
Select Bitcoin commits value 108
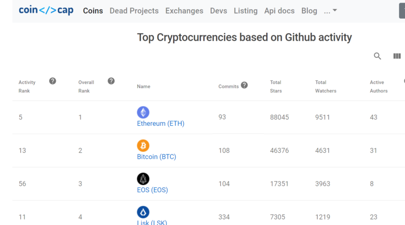[x=224, y=151]
